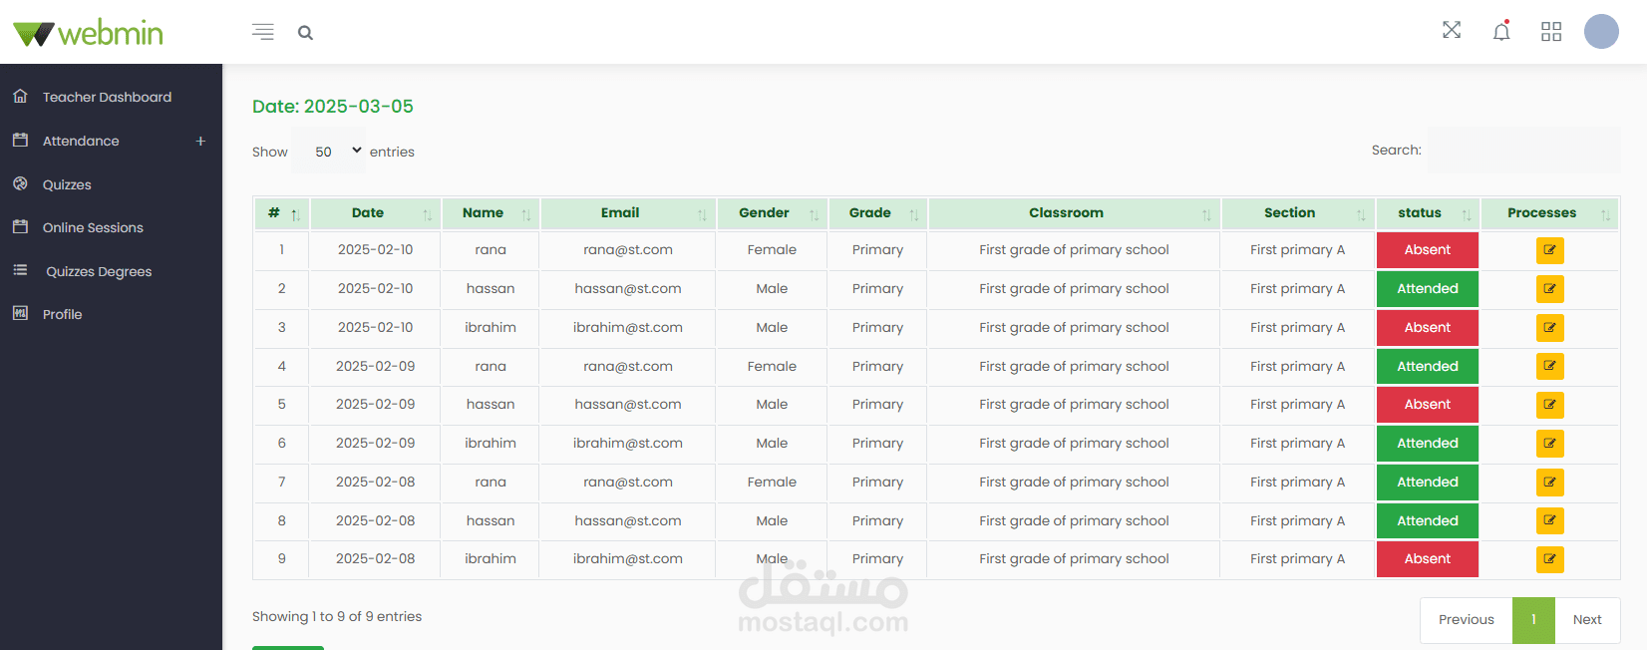
Task: Edit attendance for row 6 ibrahim
Action: click(x=1550, y=444)
